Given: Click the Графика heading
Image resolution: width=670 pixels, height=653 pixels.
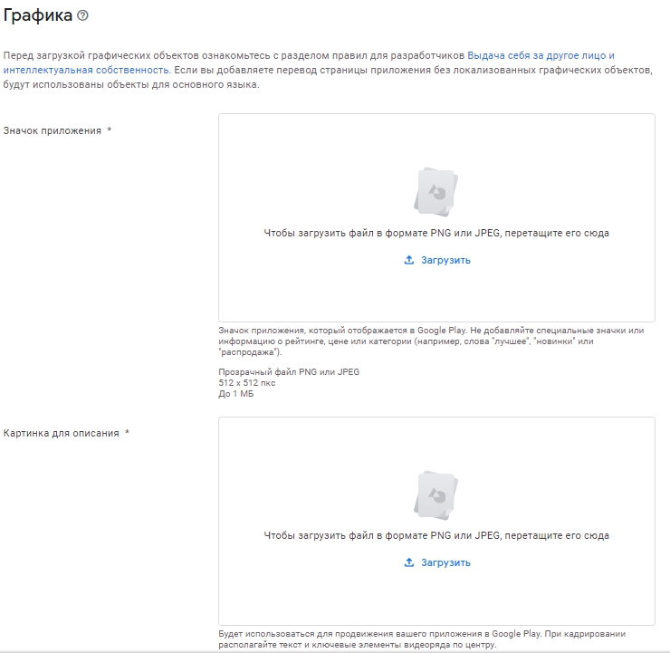Looking at the screenshot, I should point(38,15).
